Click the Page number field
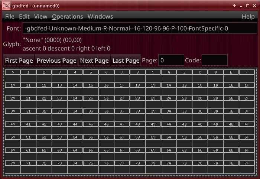Image resolution: width=260 pixels, height=179 pixels. (171, 60)
